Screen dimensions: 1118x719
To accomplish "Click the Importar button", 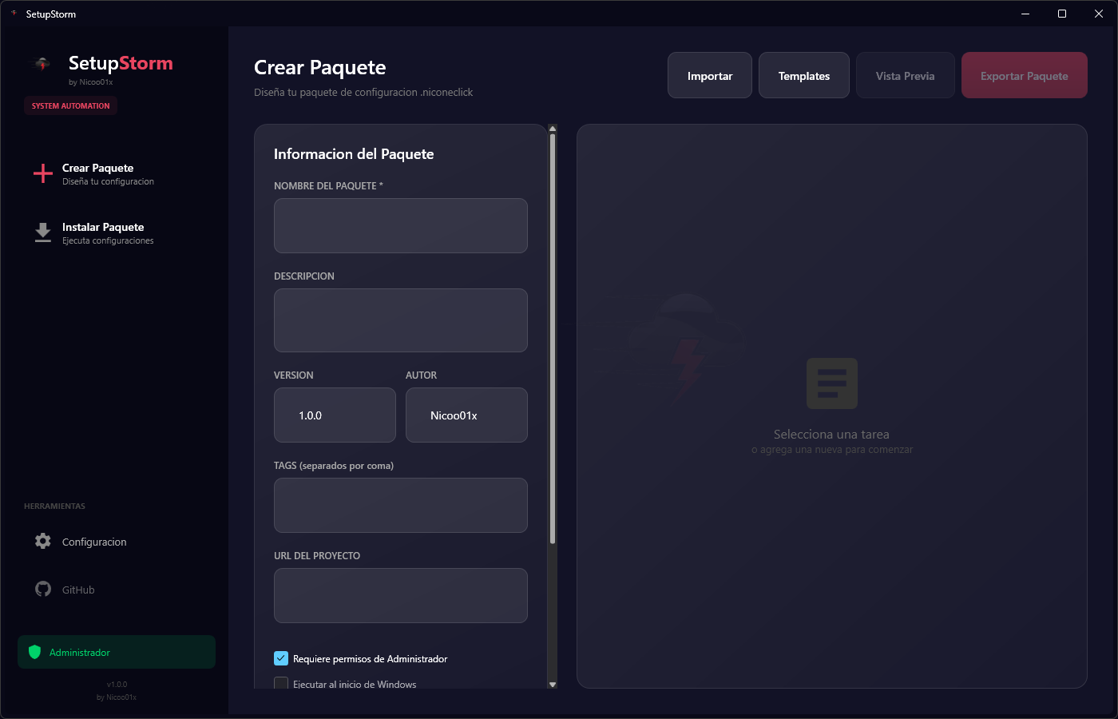I will 709,74.
